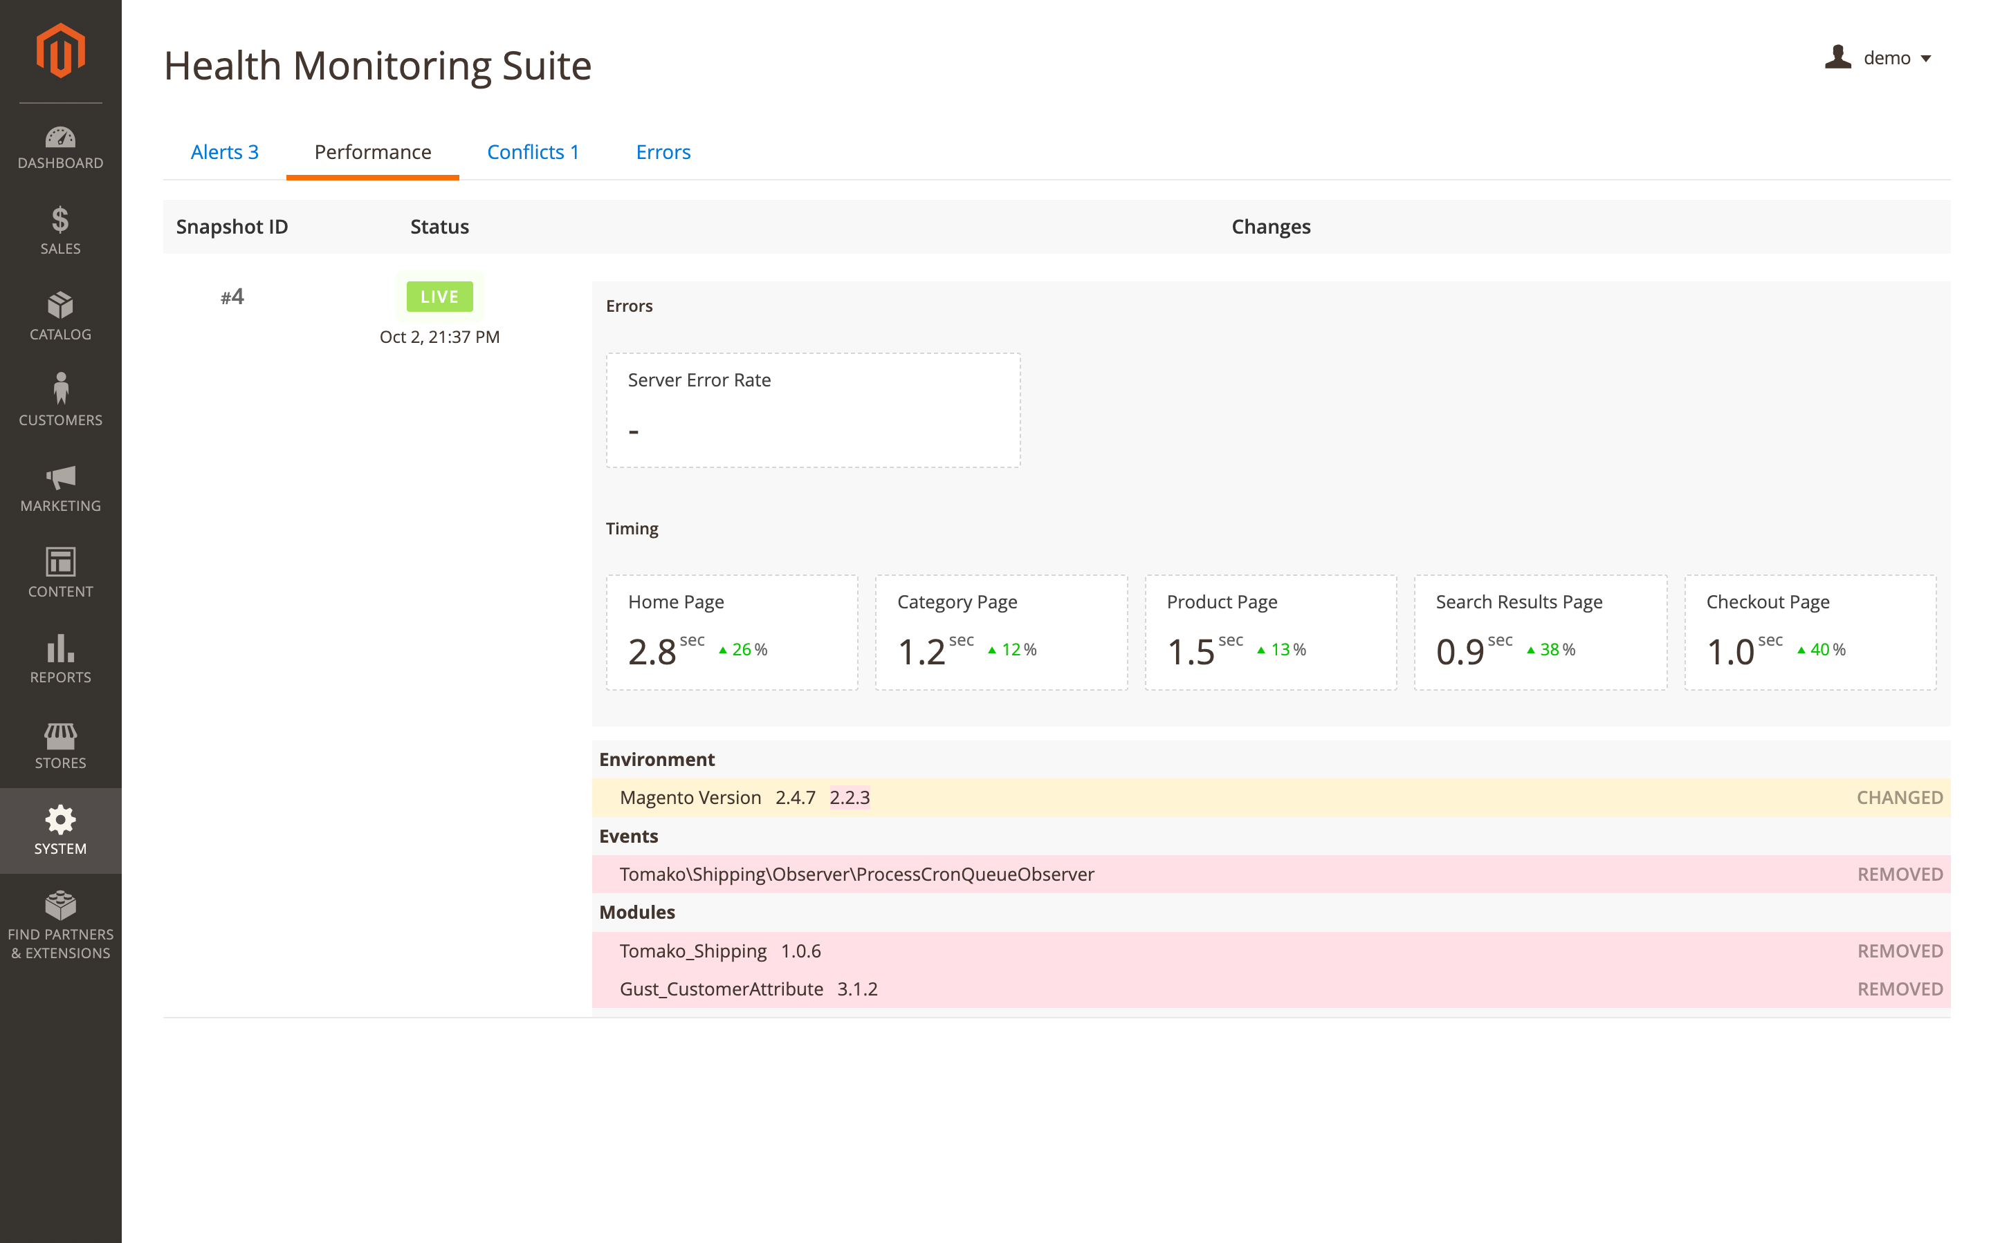The image size is (1991, 1243).
Task: Click the green LIVE status badge
Action: pyautogui.click(x=439, y=297)
